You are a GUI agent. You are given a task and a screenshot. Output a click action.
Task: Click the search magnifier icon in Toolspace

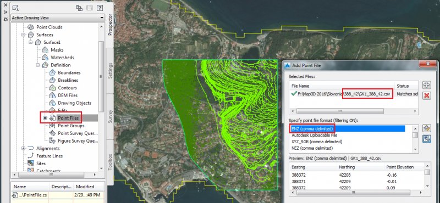point(15,8)
